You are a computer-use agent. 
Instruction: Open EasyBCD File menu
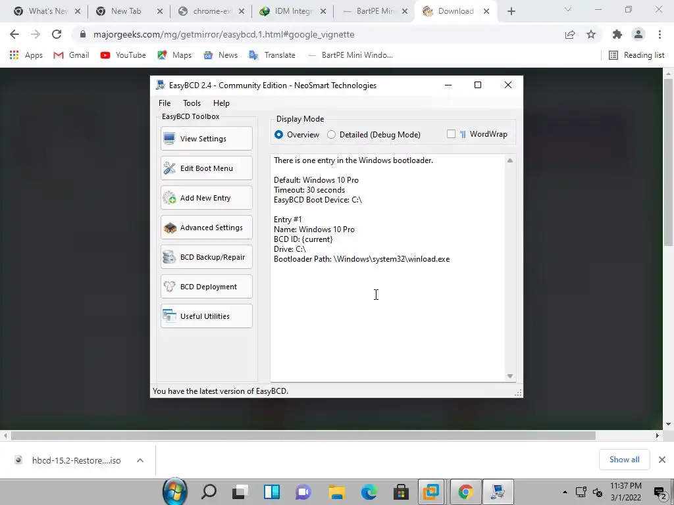(x=164, y=103)
